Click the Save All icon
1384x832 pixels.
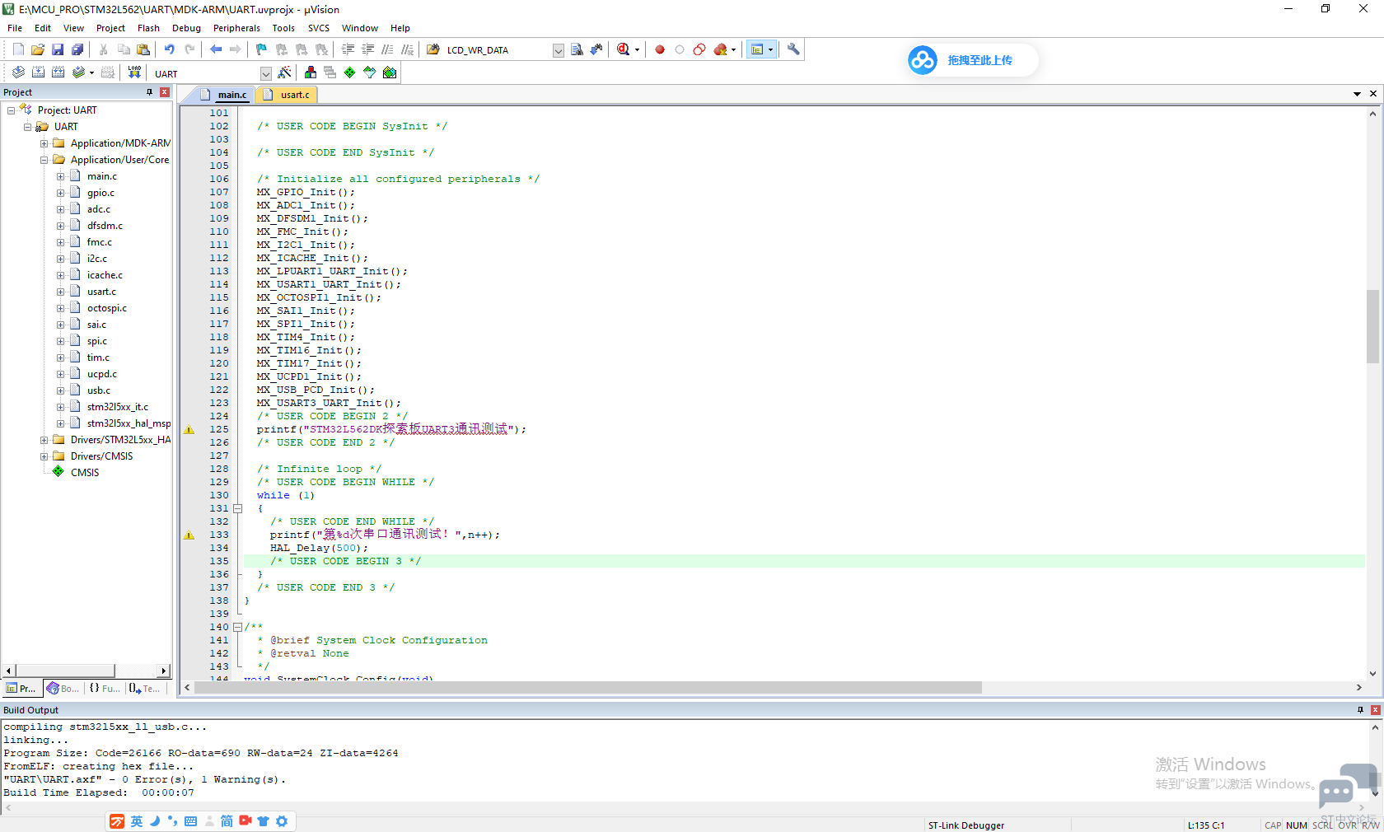click(77, 49)
